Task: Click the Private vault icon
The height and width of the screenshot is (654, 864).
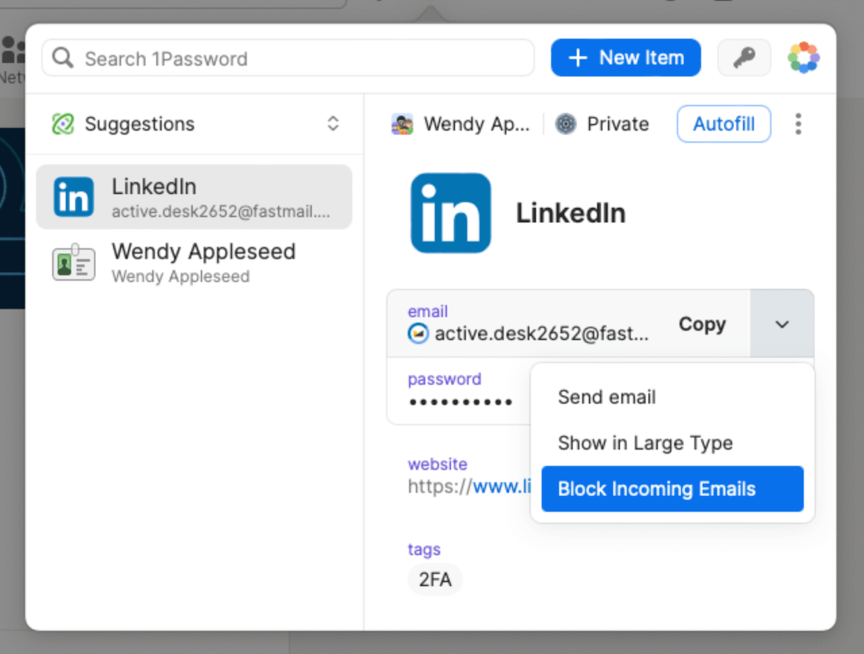Action: (566, 124)
